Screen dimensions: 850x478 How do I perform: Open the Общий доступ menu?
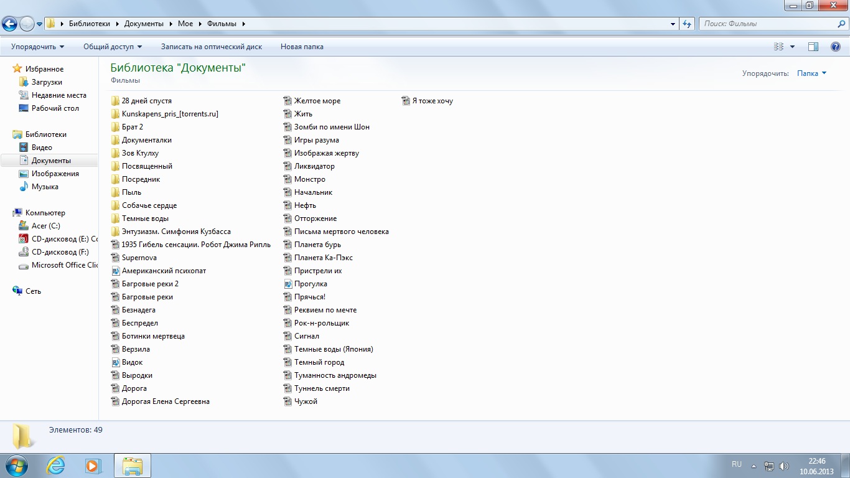tap(113, 47)
